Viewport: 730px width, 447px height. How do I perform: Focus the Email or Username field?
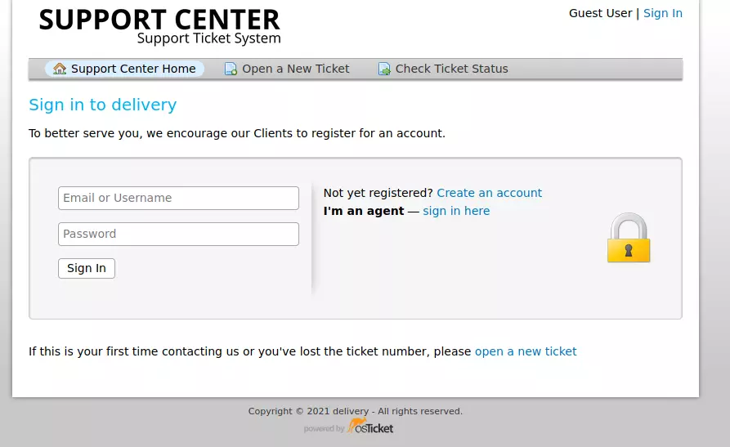pos(178,198)
